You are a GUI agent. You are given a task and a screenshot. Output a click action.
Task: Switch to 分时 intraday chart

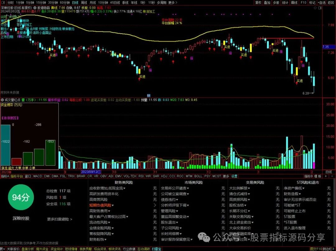(10, 2)
